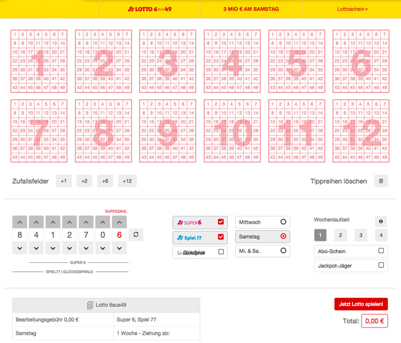Increase the fifth digit showing 7
The height and width of the screenshot is (343, 401).
pos(86,222)
